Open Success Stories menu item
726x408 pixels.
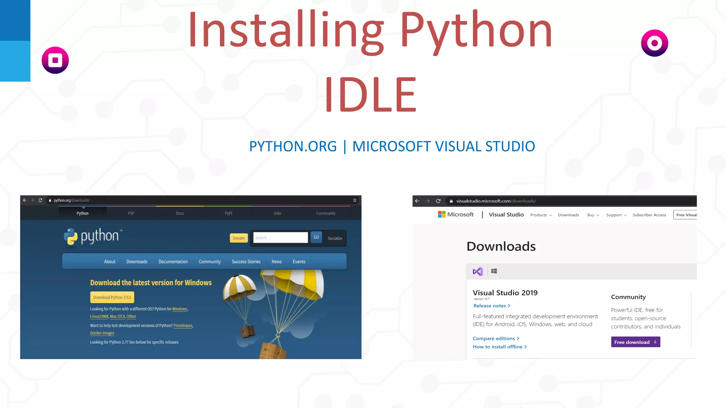pos(246,262)
